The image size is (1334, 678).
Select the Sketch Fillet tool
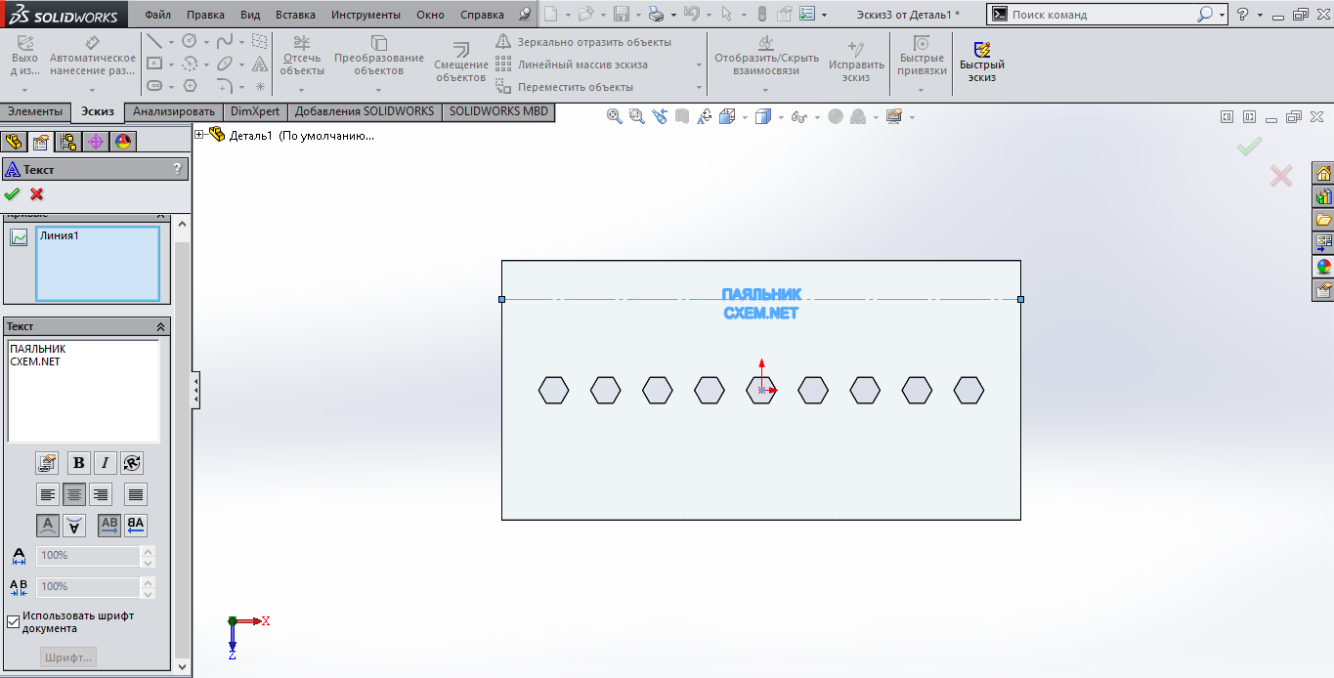225,86
